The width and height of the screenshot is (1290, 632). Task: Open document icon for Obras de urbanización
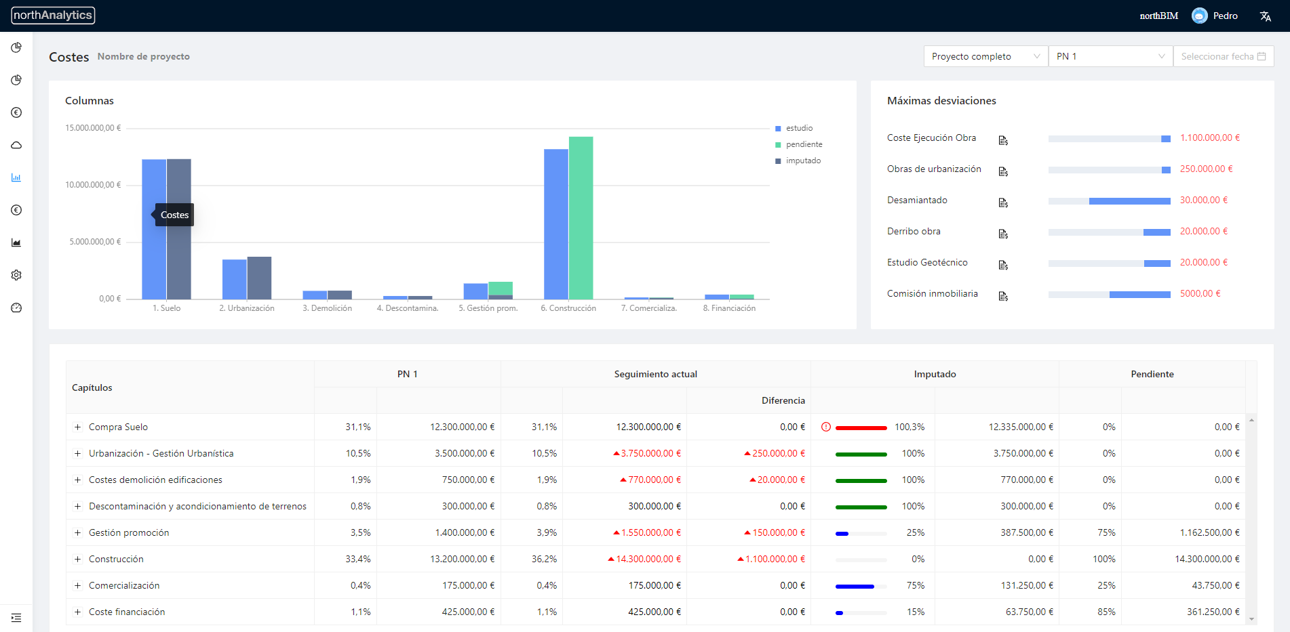click(1003, 171)
